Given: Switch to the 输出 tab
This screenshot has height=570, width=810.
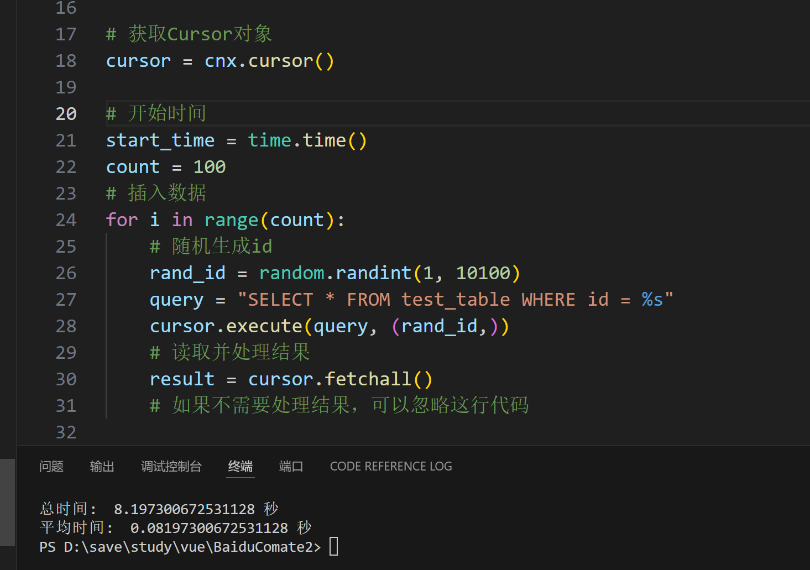Looking at the screenshot, I should (x=102, y=467).
